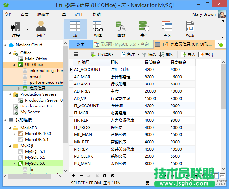The image size is (229, 189).
Task: Click the refresh icon below table
Action: click(105, 176)
